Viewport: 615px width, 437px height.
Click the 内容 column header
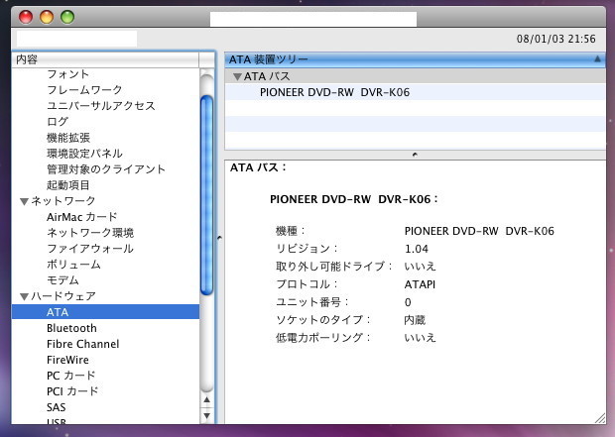pos(105,59)
